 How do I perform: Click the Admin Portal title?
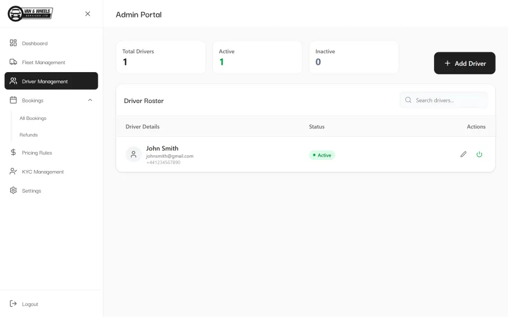(139, 15)
